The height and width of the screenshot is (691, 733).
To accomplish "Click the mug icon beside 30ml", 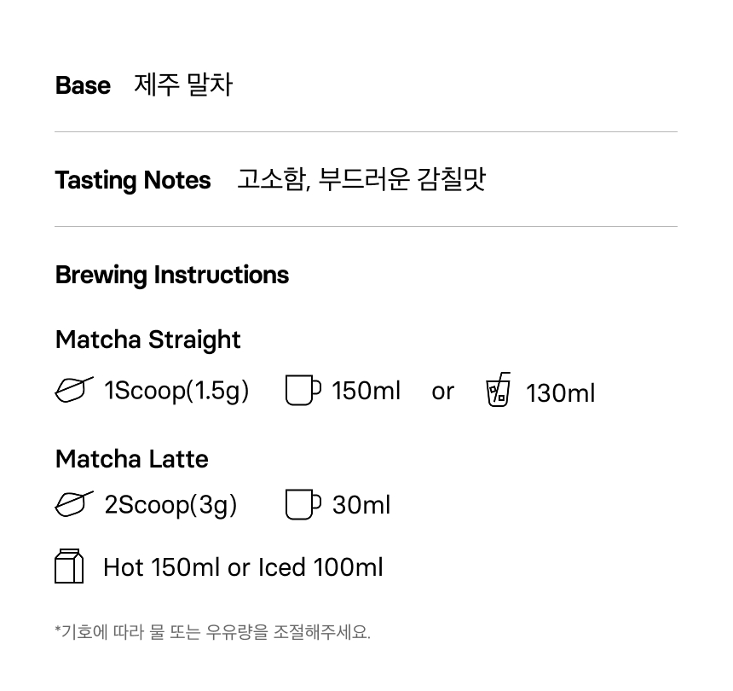I will 303,504.
